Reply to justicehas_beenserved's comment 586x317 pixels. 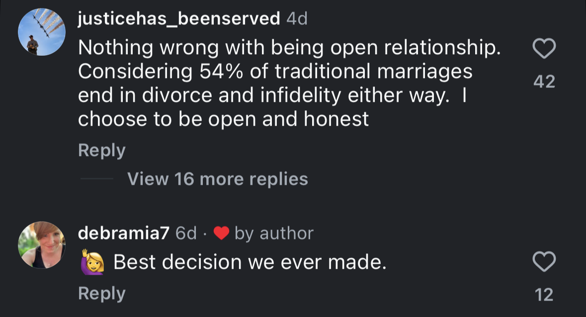point(101,150)
